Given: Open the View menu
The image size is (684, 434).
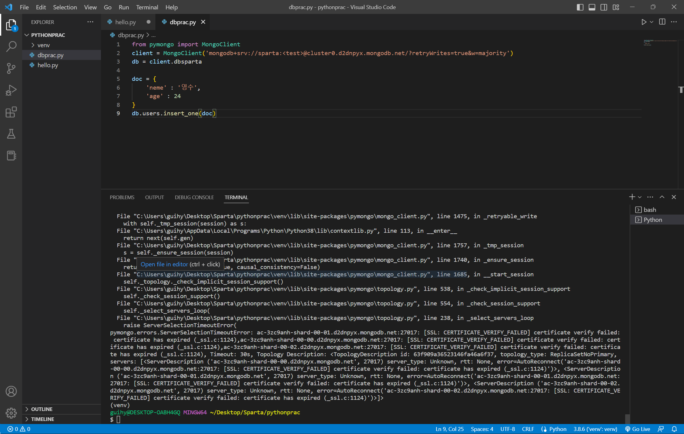Looking at the screenshot, I should click(90, 7).
